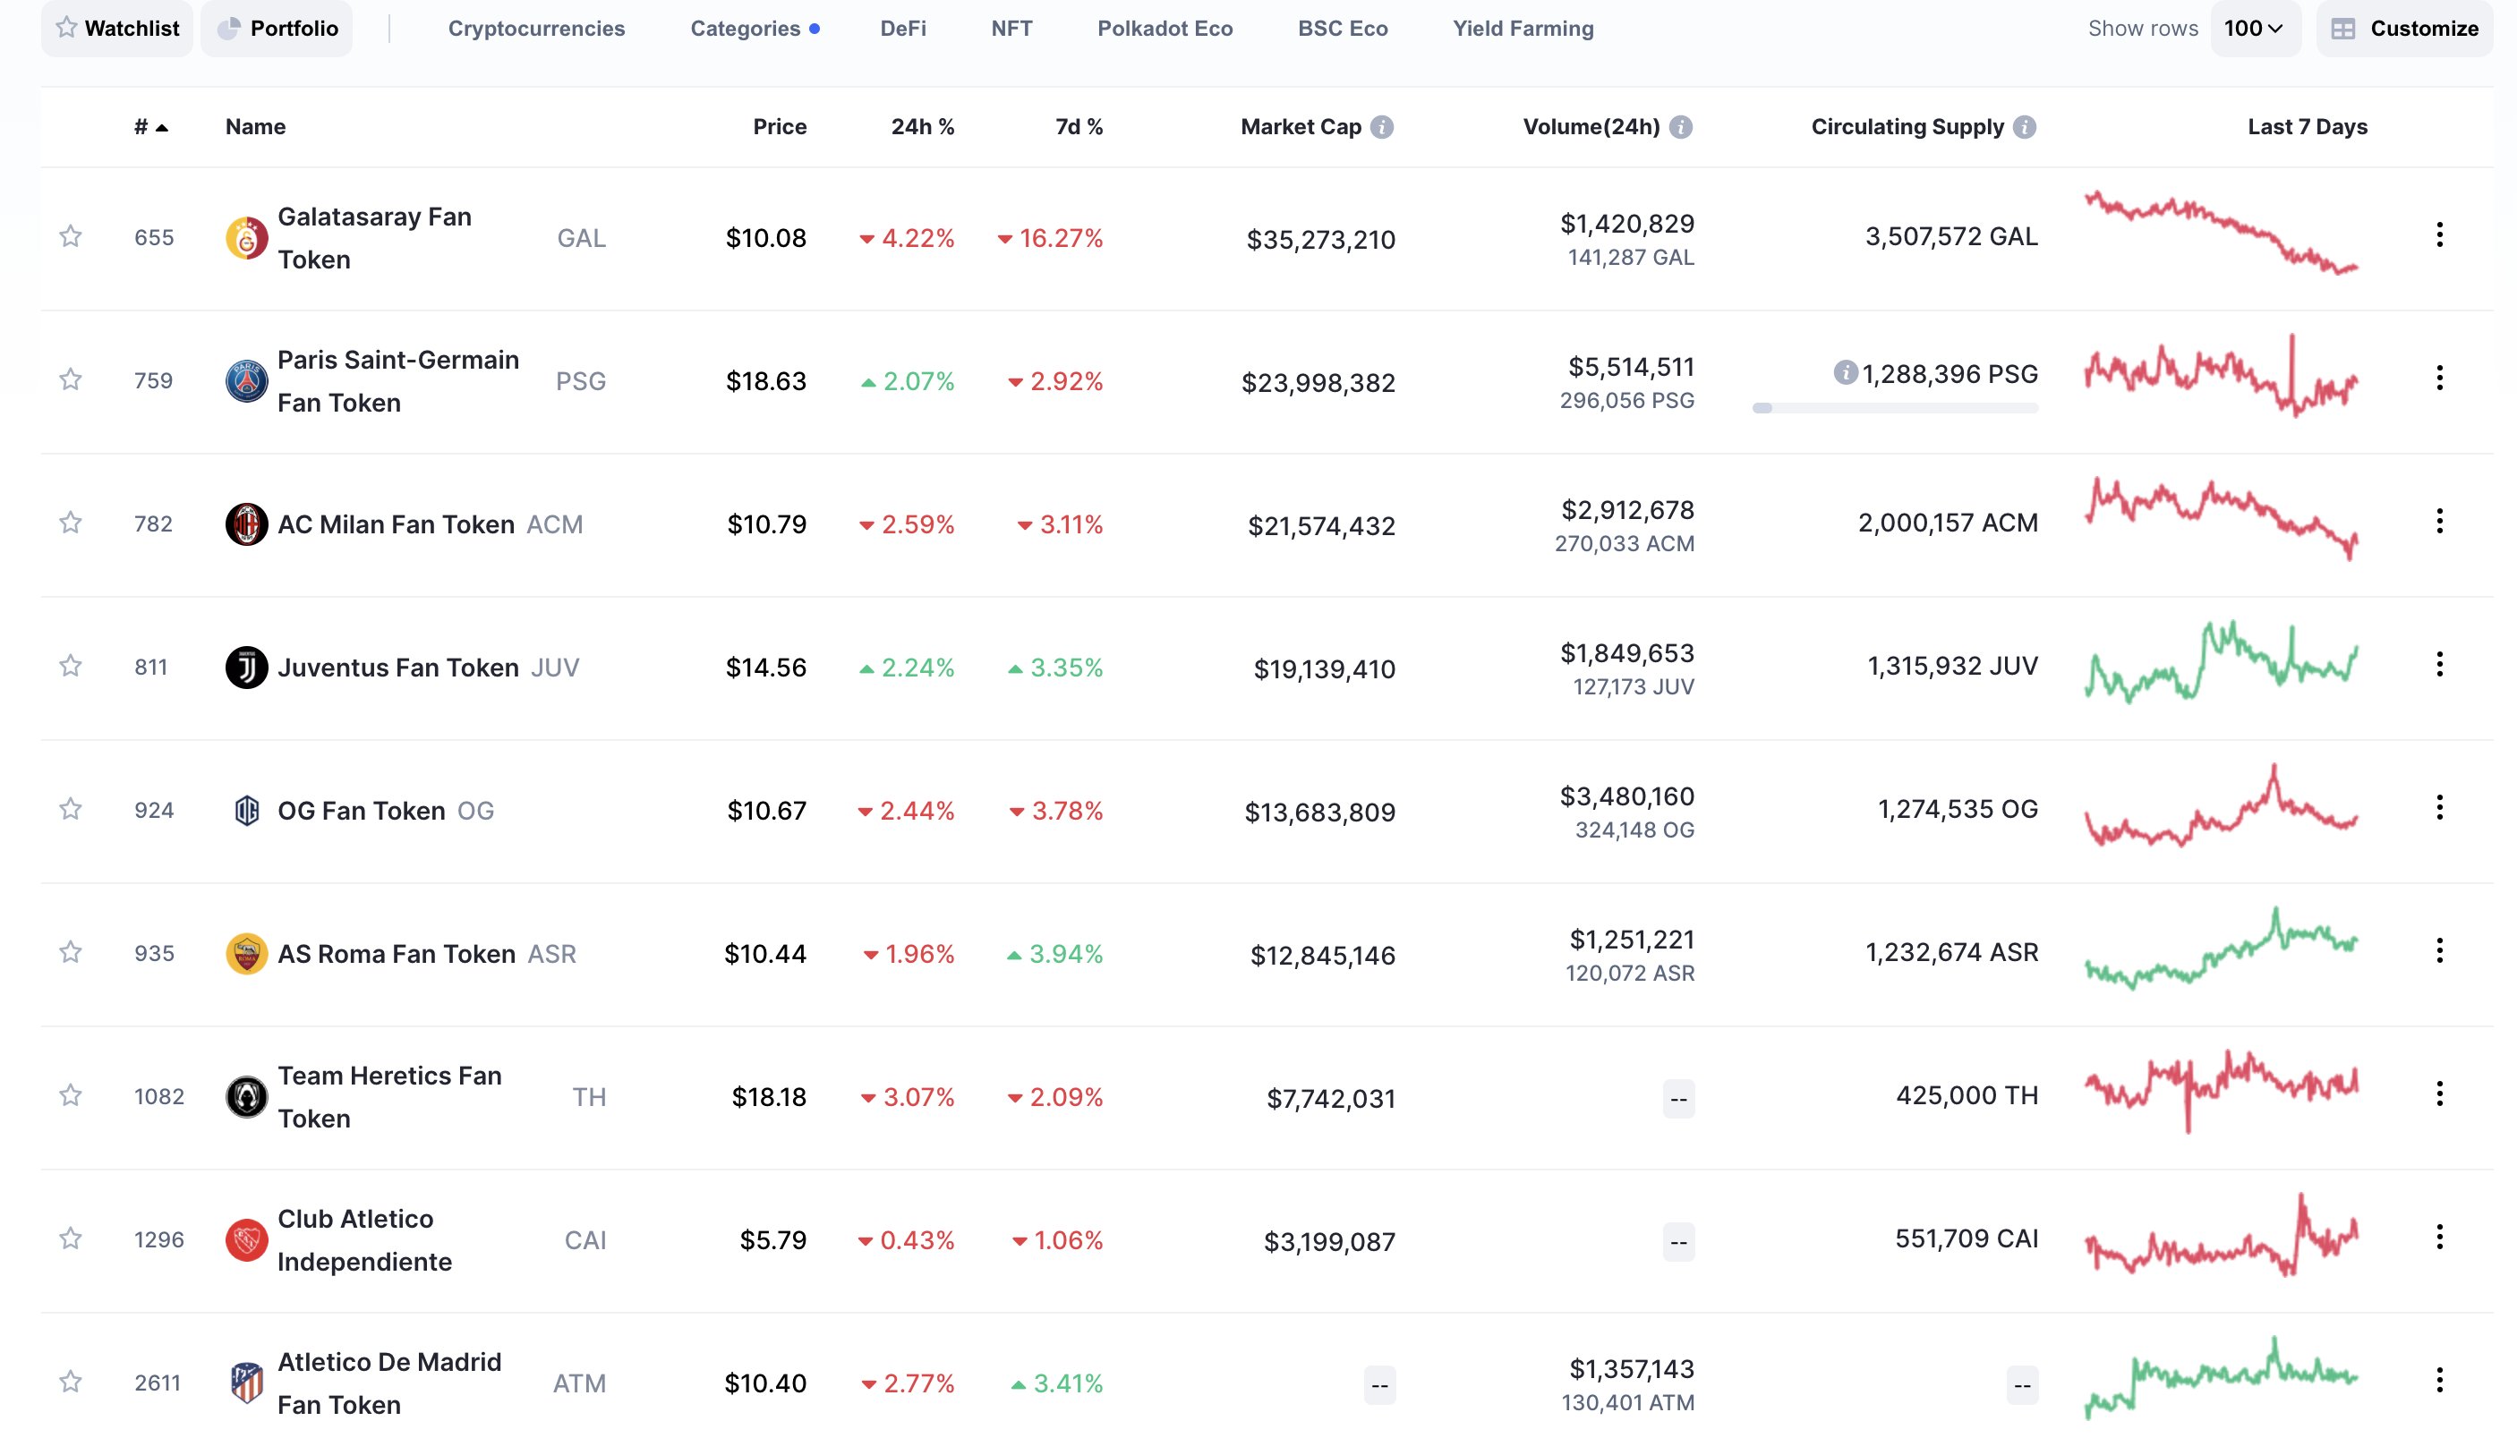Screen dimensions: 2517x1455
Task: Click the Galatasaray club logo icon
Action: coord(246,238)
